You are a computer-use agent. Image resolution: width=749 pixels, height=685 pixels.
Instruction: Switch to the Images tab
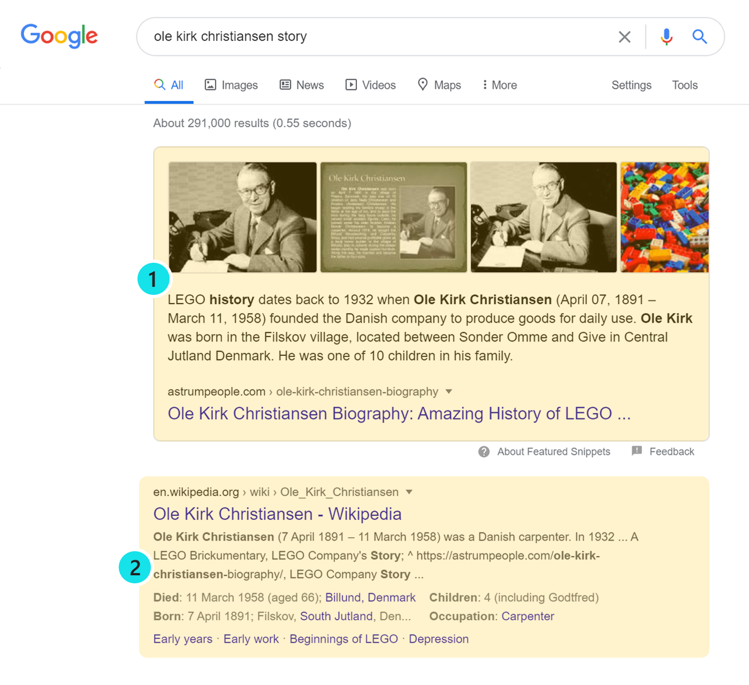pyautogui.click(x=231, y=85)
